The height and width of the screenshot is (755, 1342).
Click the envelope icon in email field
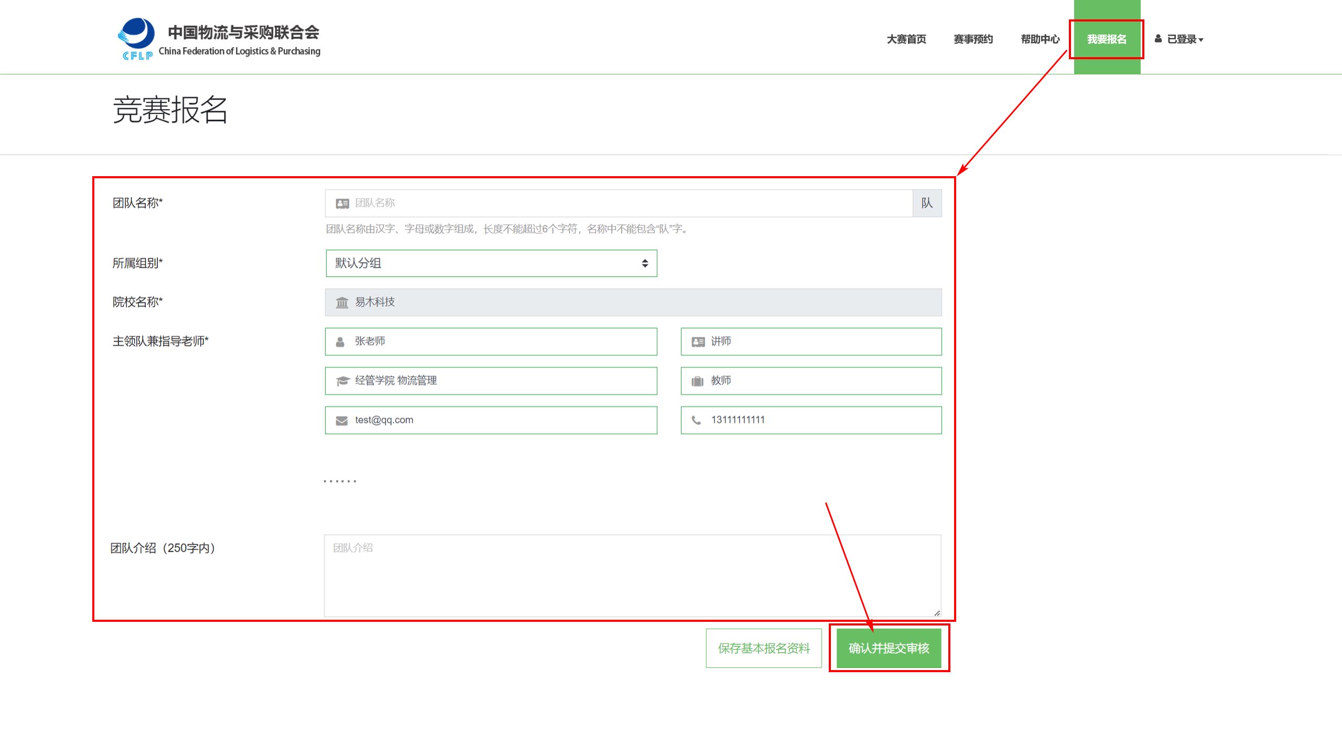click(x=342, y=420)
